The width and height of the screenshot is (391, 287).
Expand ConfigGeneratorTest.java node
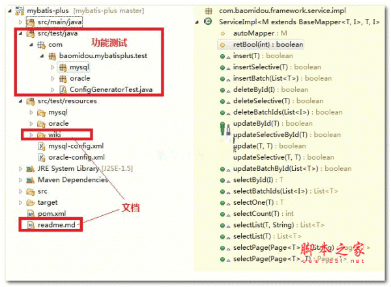(x=52, y=90)
